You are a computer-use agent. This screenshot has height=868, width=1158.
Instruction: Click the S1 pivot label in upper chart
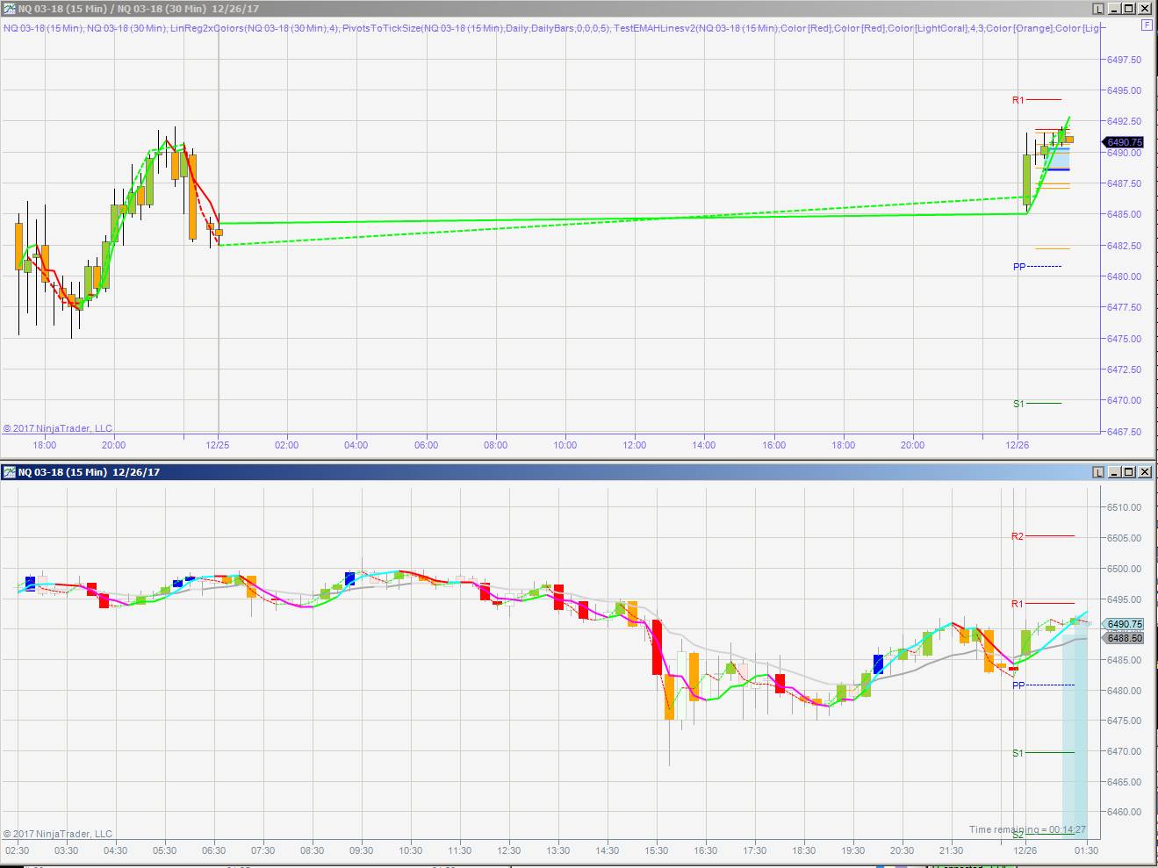[x=1018, y=404]
